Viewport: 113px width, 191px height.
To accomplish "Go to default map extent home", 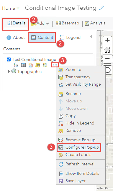I will [x=107, y=49].
